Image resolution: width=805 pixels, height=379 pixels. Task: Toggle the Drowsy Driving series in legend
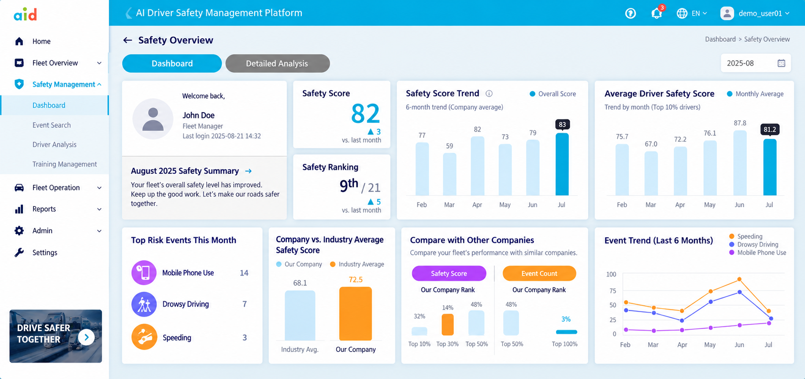(x=754, y=244)
